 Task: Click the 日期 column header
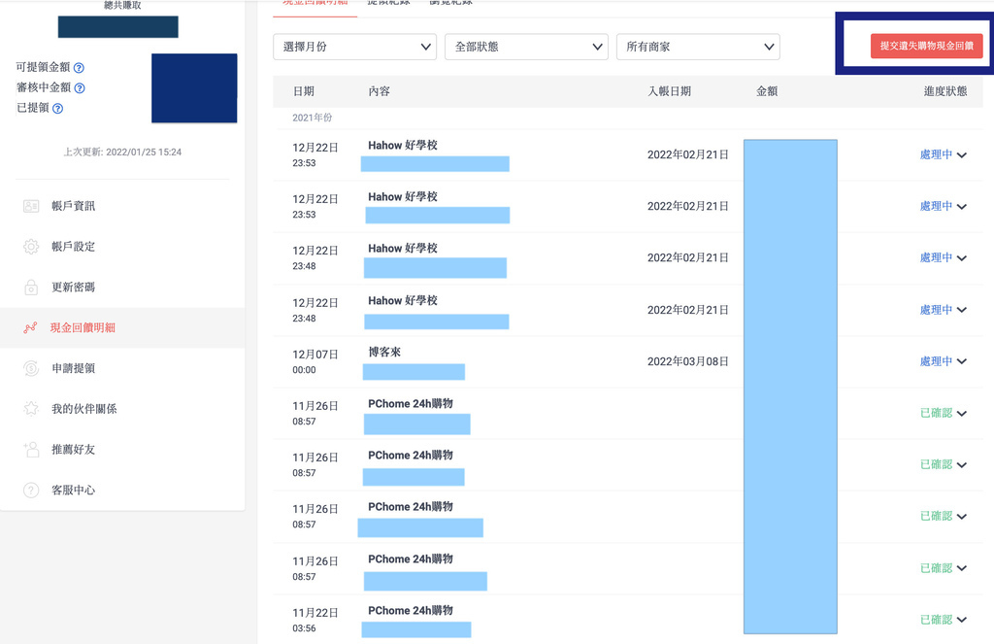(x=304, y=91)
